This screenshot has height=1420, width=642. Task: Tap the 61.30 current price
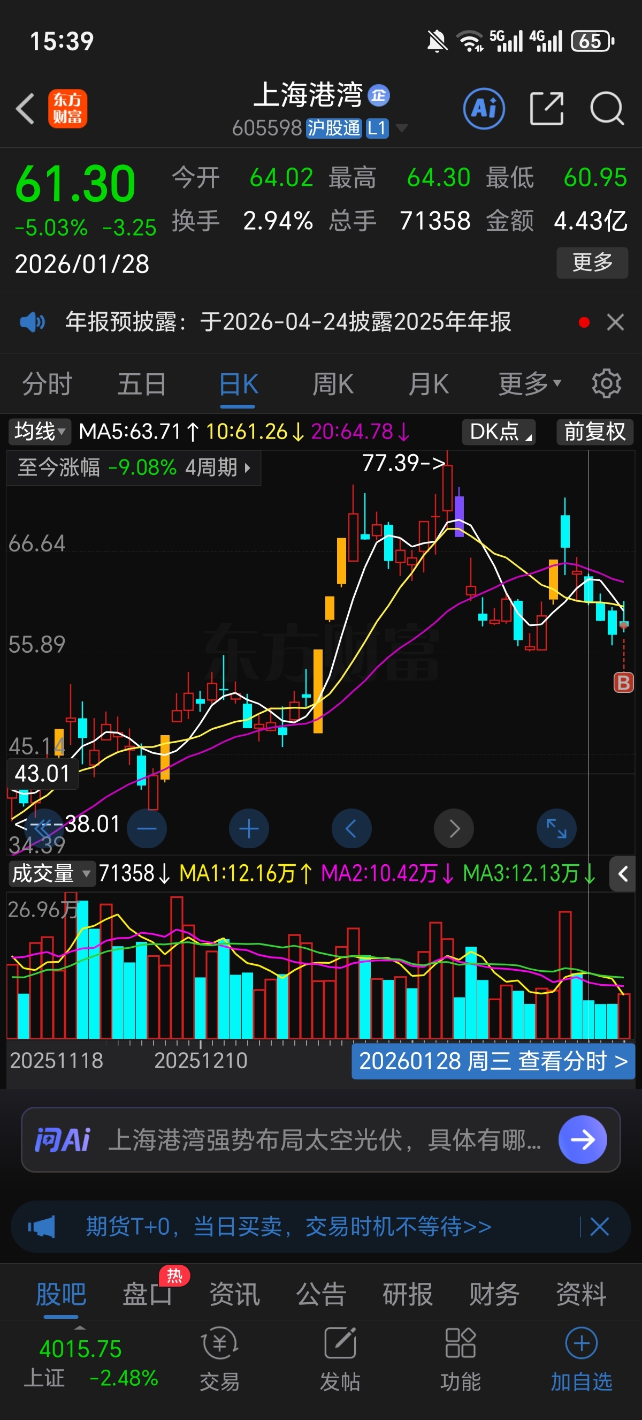point(75,184)
